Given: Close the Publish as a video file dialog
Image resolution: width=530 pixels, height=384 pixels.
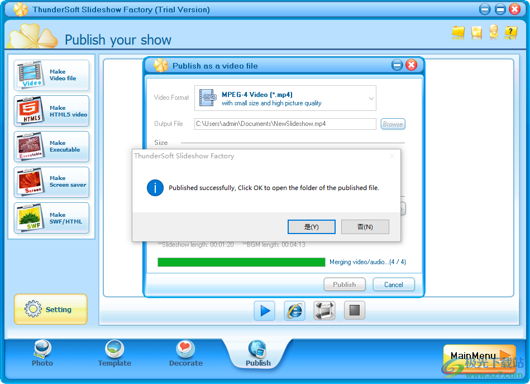Looking at the screenshot, I should click(x=412, y=65).
